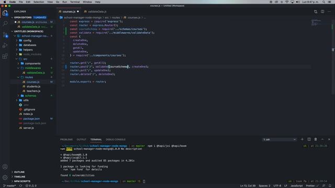The image size is (335, 188).
Task: Expand the OUTLINE section
Action: coord(19,172)
